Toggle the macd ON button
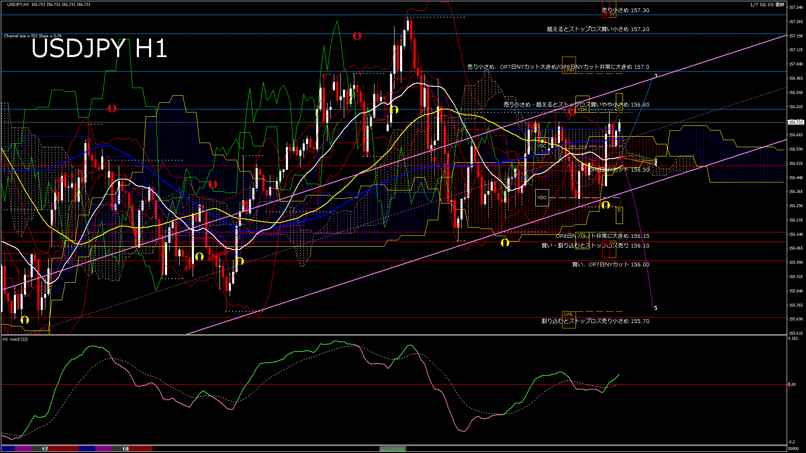 [393, 449]
